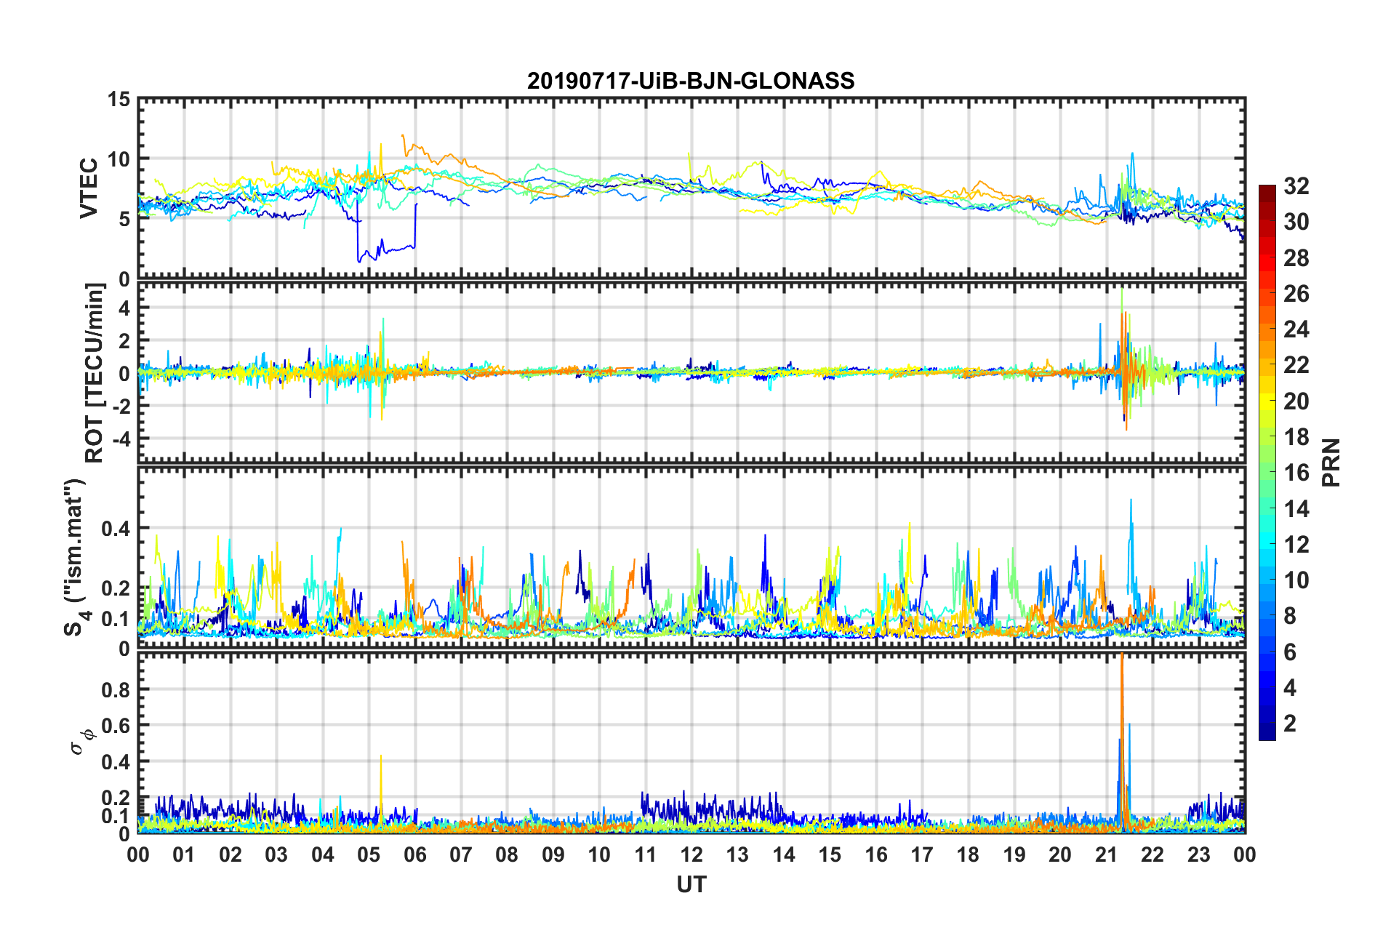Click colorbar tick label 16
Screen dimensions: 1383x925
pos(1296,473)
